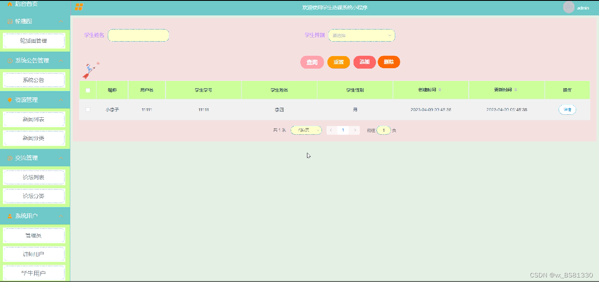Image resolution: width=599 pixels, height=282 pixels.
Task: Tick the select-all checkbox in table header
Action: (88, 90)
